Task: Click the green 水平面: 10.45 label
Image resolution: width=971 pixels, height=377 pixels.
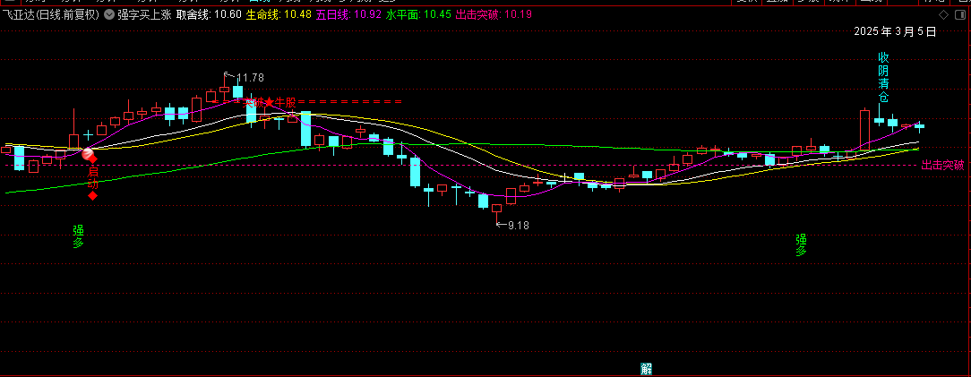Action: point(418,15)
